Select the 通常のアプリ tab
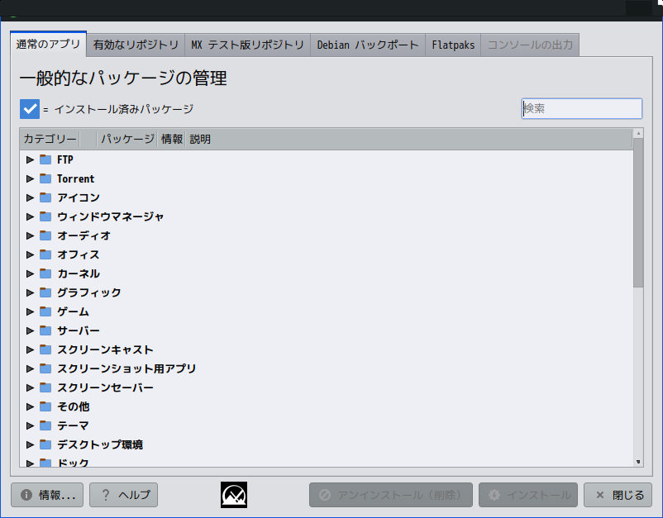 [x=48, y=44]
